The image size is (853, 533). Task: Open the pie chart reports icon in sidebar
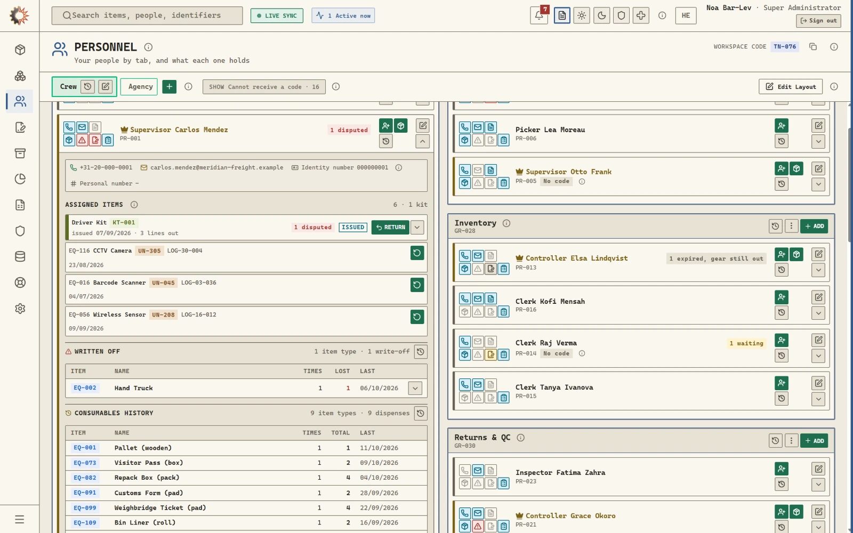[20, 179]
